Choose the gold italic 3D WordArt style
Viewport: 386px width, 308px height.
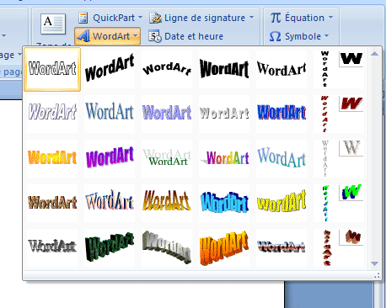pyautogui.click(x=167, y=203)
